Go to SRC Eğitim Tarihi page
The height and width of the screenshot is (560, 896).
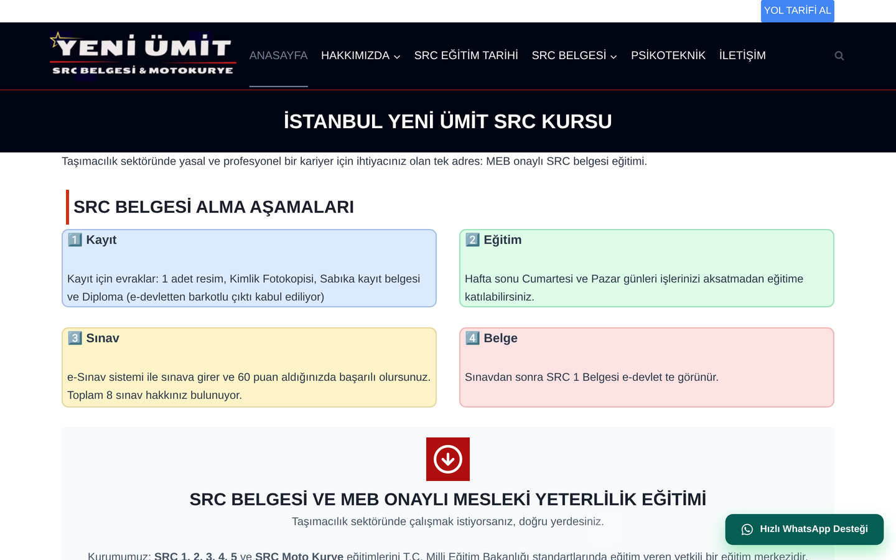pyautogui.click(x=466, y=55)
